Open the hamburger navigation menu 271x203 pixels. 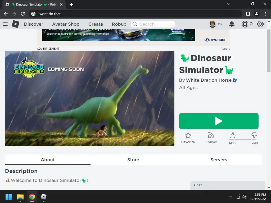tap(5, 24)
